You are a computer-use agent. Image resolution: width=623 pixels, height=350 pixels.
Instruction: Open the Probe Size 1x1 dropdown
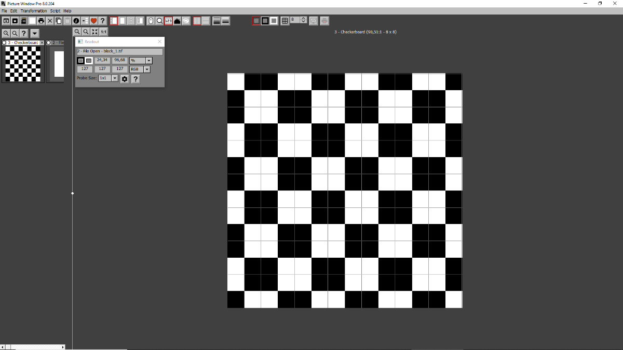pyautogui.click(x=115, y=78)
